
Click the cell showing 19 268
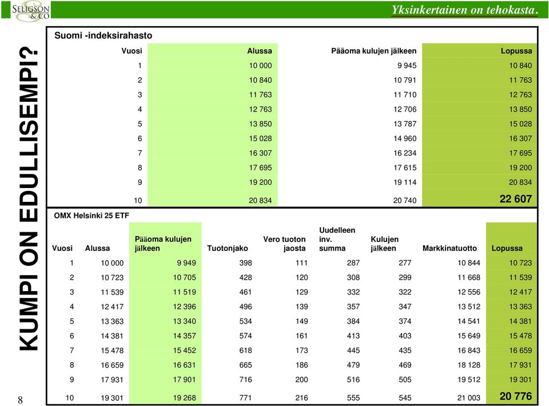tap(185, 398)
